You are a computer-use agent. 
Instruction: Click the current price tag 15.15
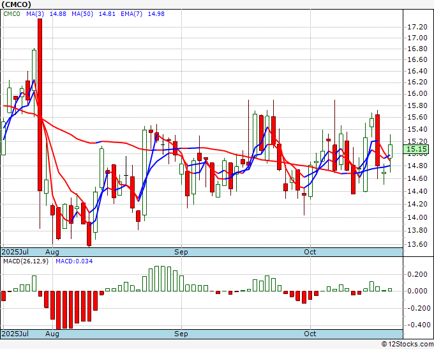click(x=416, y=149)
